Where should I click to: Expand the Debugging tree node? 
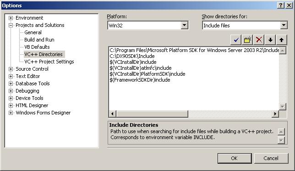point(11,91)
